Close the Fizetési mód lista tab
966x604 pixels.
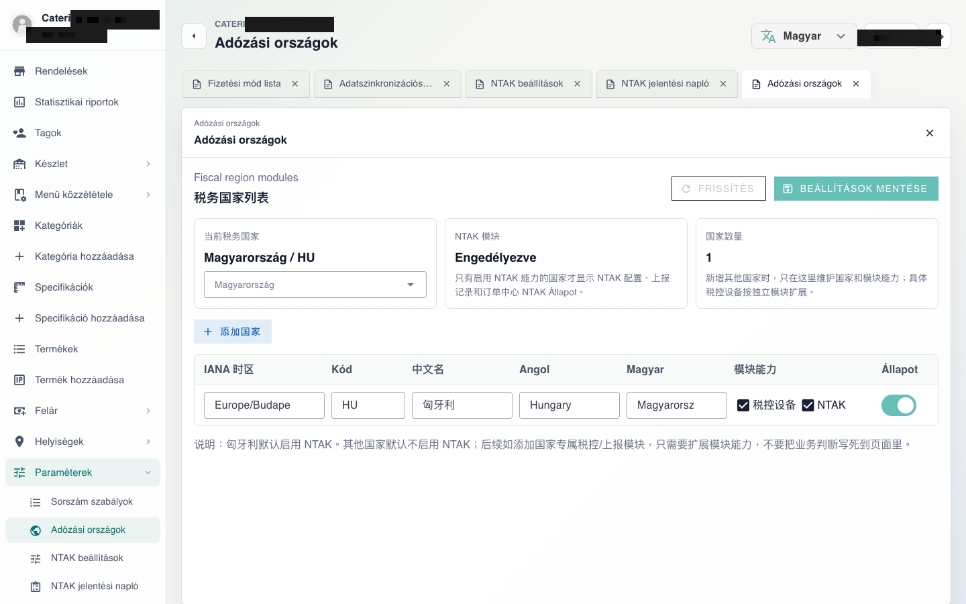[x=295, y=84]
